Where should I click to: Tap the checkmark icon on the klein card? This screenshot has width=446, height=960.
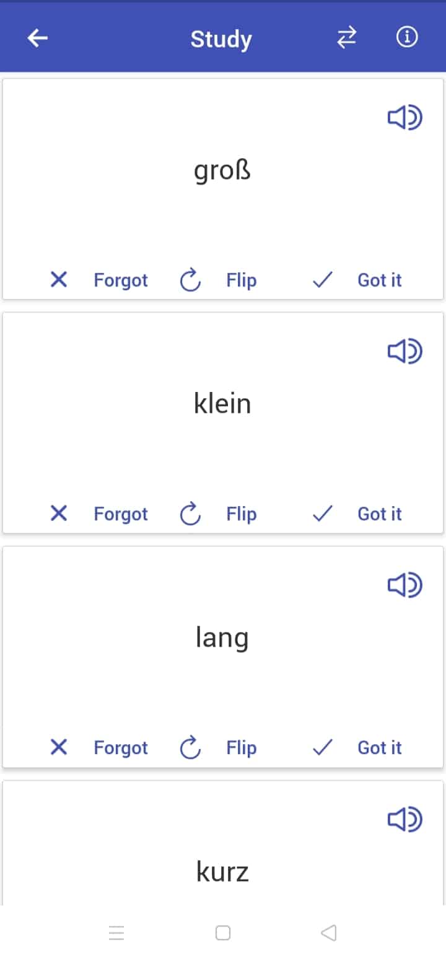[322, 513]
